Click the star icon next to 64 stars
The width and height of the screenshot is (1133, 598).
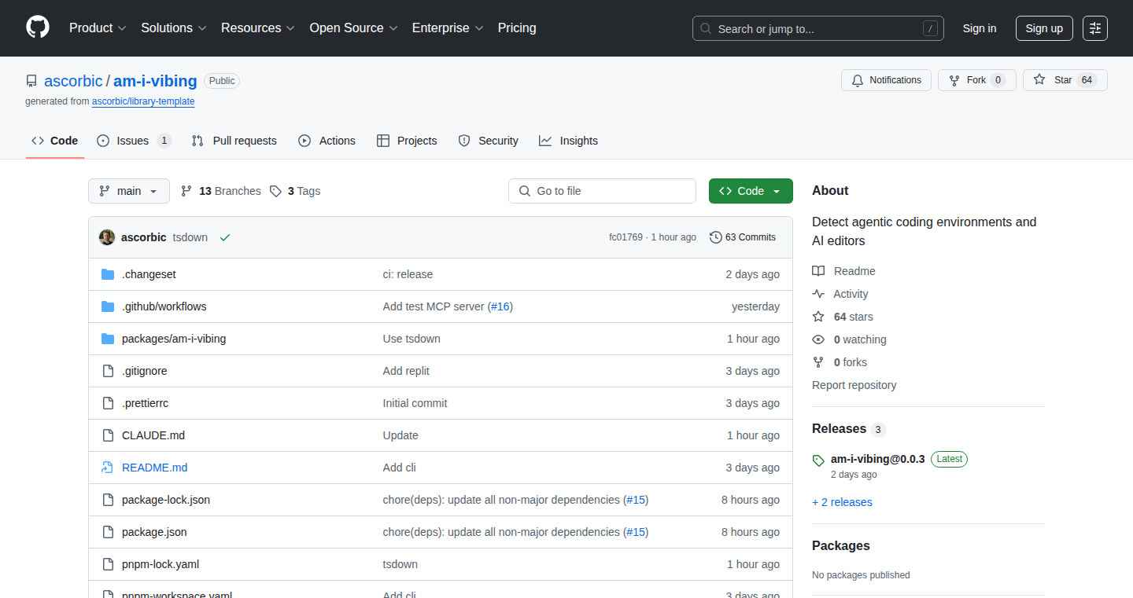tap(818, 317)
